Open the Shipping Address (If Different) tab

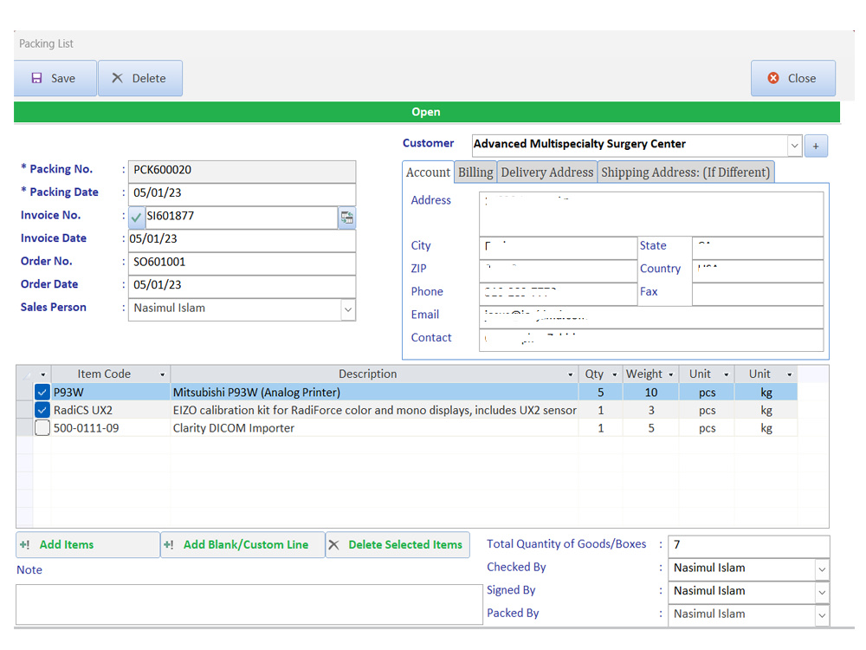click(x=685, y=172)
